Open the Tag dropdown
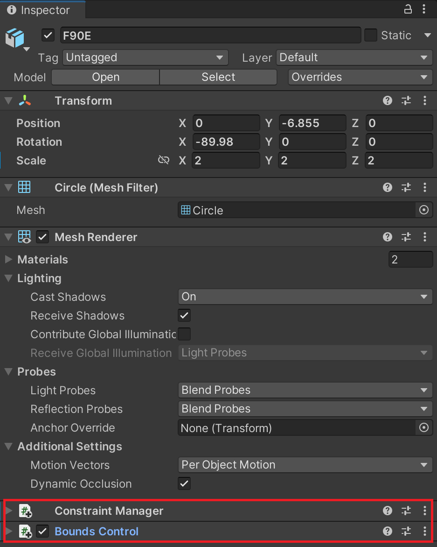437x547 pixels. (x=145, y=57)
